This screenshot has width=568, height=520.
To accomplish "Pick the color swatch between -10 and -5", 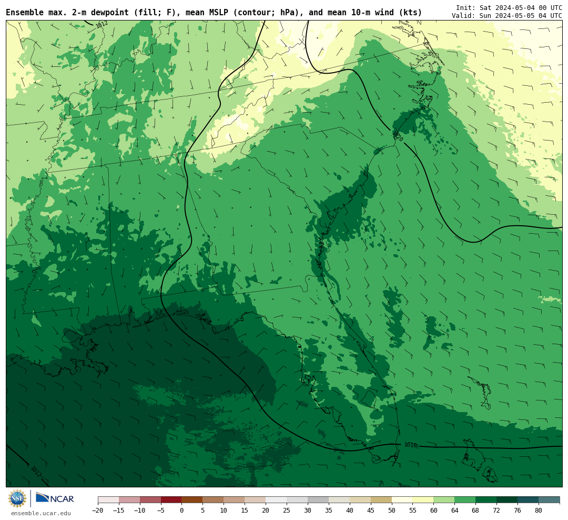I will pos(150,500).
